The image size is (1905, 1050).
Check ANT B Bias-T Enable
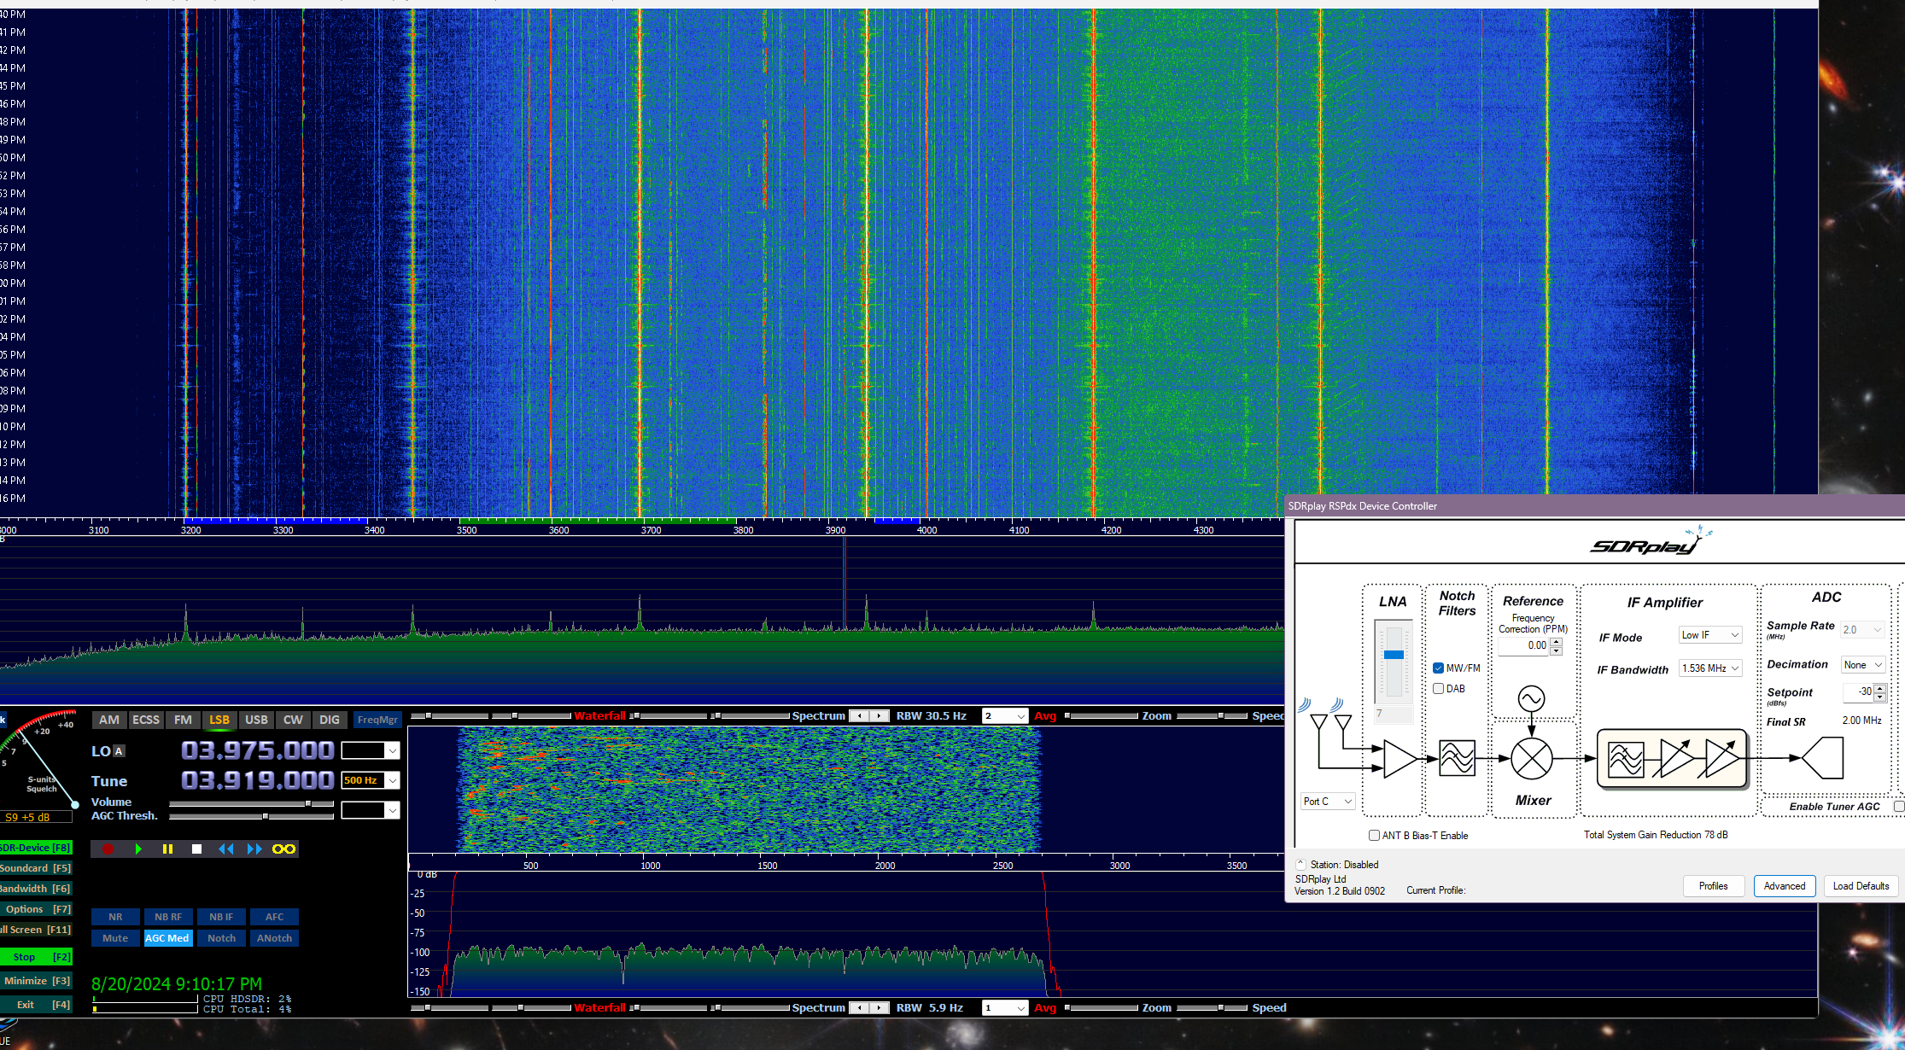(x=1374, y=836)
